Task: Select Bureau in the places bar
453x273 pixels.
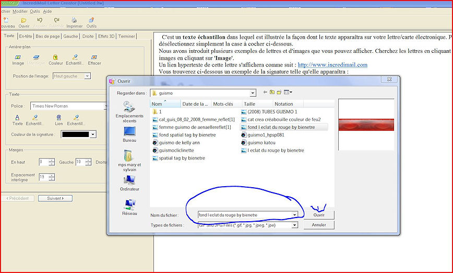Action: 129,134
